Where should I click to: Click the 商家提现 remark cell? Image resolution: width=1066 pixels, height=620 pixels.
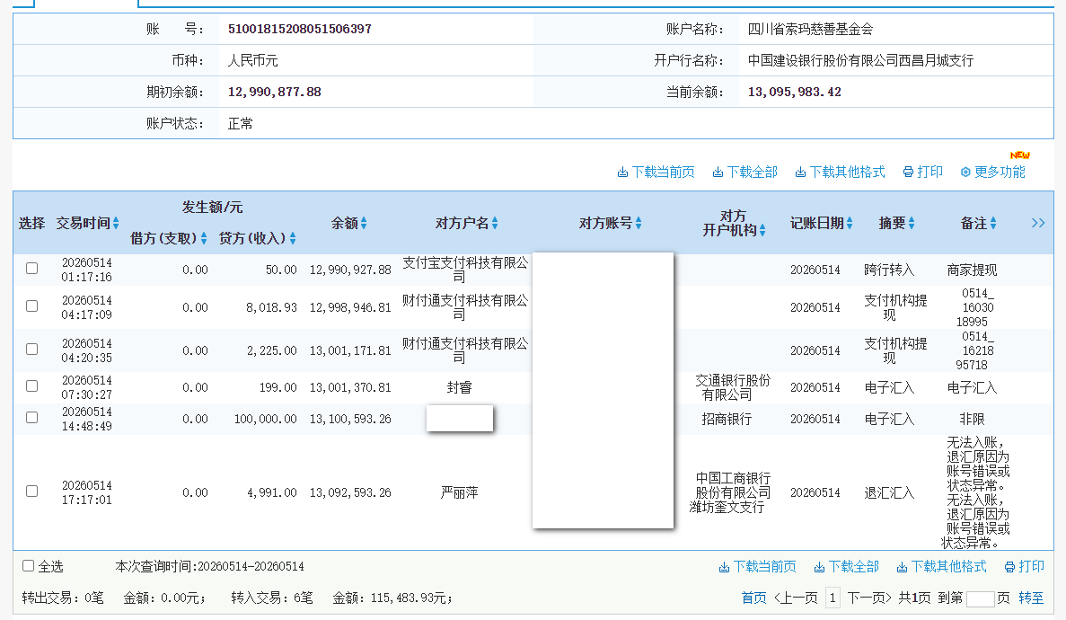(973, 270)
